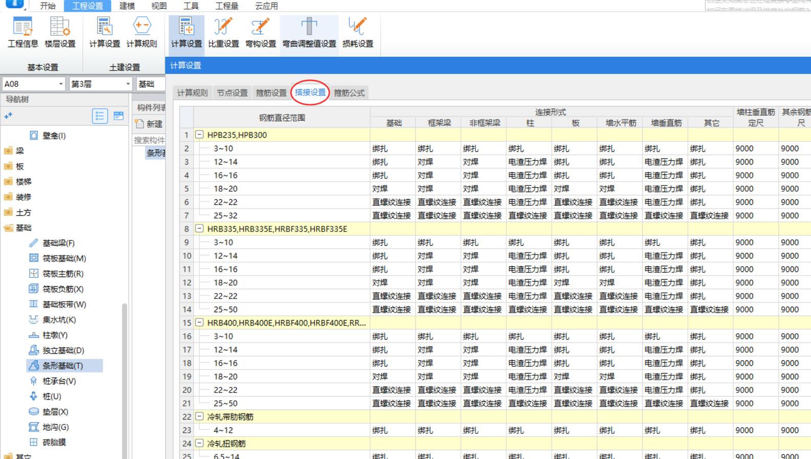The image size is (811, 459).
Task: Switch navigation tree to panel view icon
Action: [119, 116]
